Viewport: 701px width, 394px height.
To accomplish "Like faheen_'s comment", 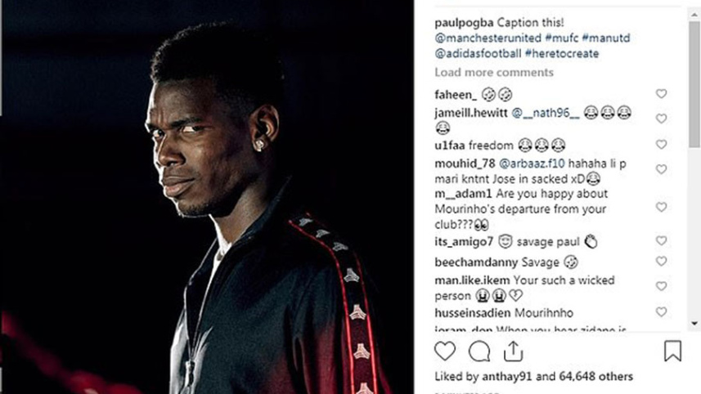I will click(661, 93).
